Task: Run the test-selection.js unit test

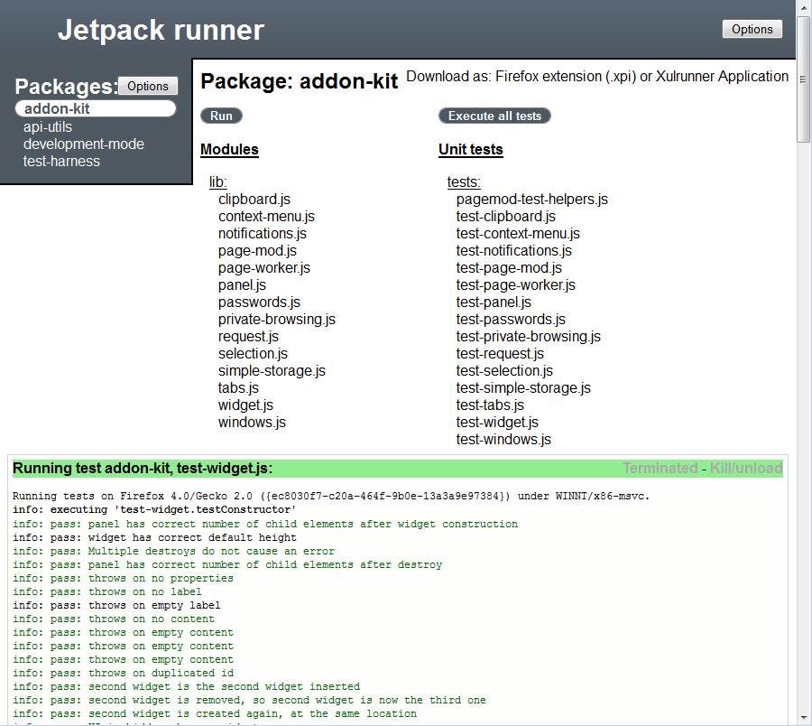Action: pos(504,370)
